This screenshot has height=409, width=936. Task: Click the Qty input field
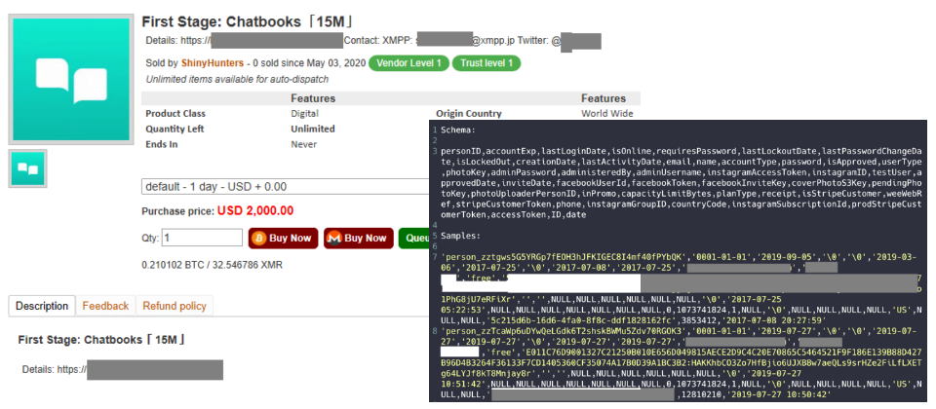[202, 238]
